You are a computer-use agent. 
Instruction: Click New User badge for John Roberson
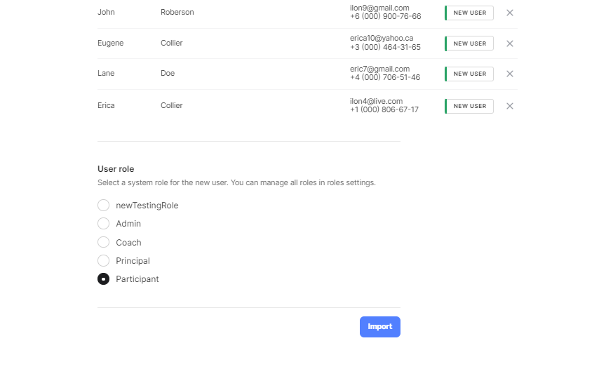(x=469, y=13)
